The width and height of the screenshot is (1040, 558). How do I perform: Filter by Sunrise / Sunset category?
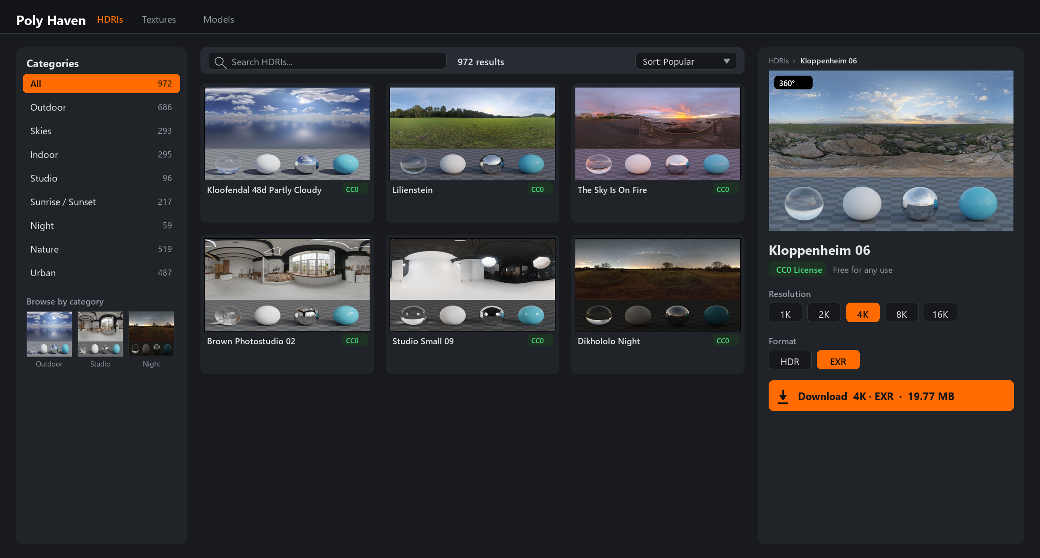pyautogui.click(x=101, y=202)
